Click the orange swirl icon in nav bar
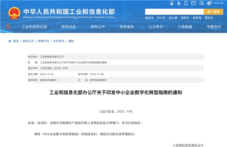 pyautogui.click(x=8, y=27)
